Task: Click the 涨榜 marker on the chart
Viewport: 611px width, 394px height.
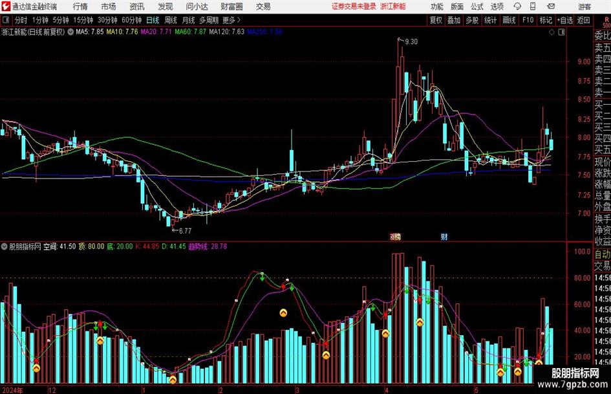Action: (395, 236)
